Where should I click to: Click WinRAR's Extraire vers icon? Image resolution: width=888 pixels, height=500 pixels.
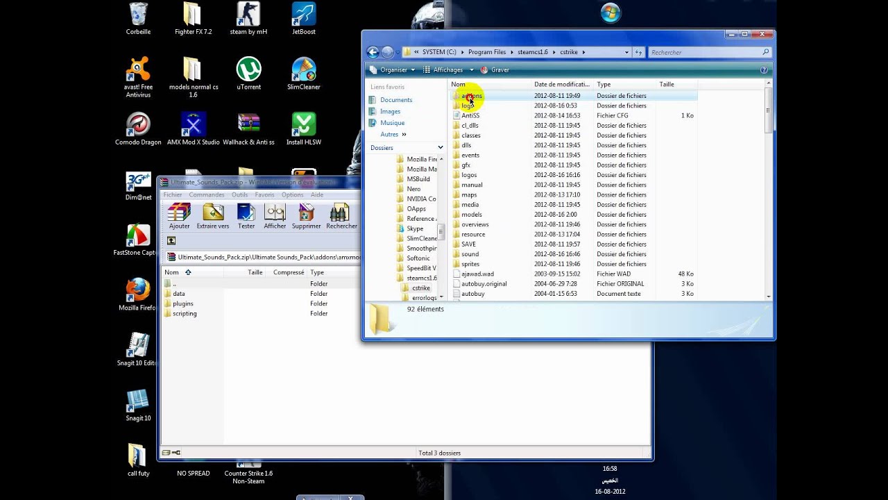coord(213,217)
